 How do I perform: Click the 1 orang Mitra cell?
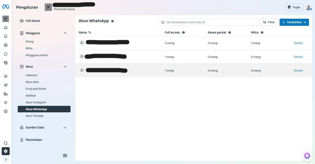(255, 43)
